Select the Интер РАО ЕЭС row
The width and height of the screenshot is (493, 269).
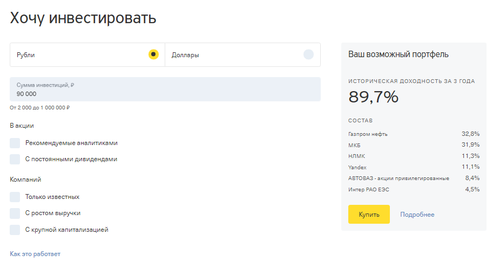tap(368, 190)
